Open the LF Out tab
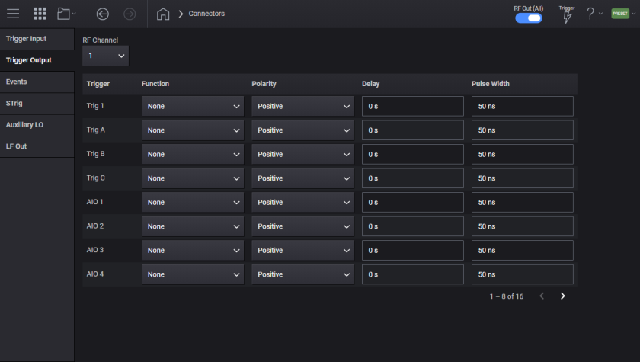 click(37, 146)
